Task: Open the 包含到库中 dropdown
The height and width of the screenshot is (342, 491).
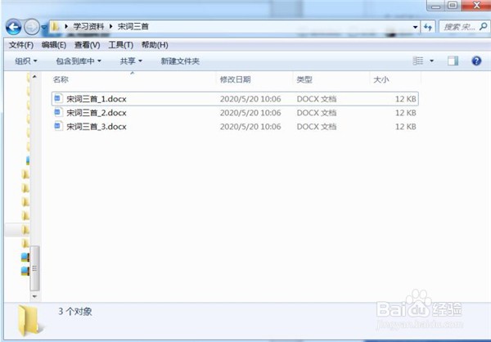Action: 79,61
